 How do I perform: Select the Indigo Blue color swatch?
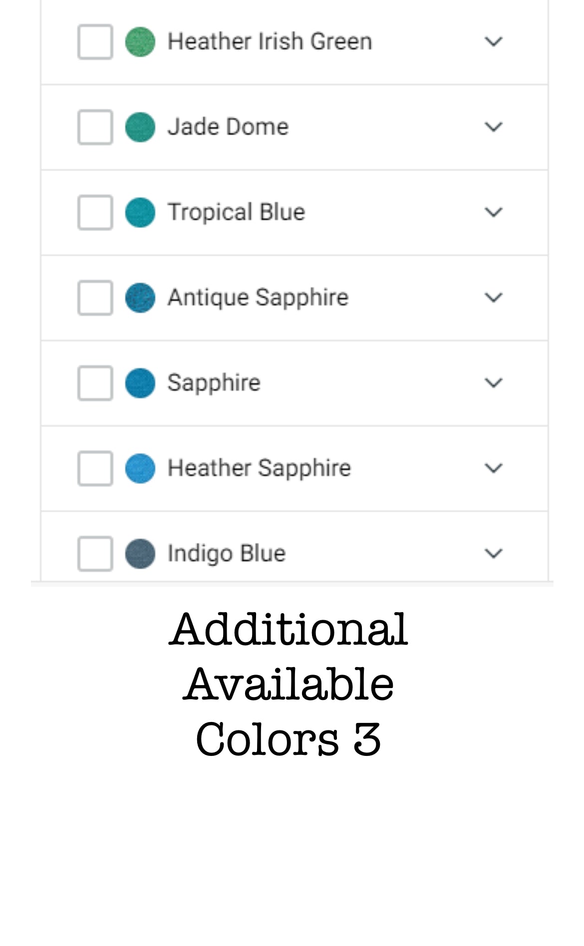(140, 554)
